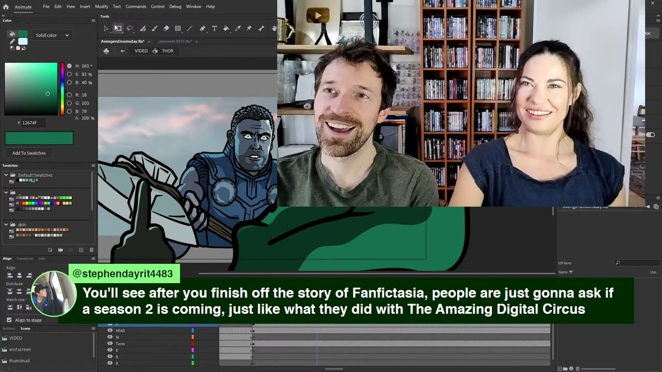Select the Free Transform tool
662x372 pixels.
(118, 28)
